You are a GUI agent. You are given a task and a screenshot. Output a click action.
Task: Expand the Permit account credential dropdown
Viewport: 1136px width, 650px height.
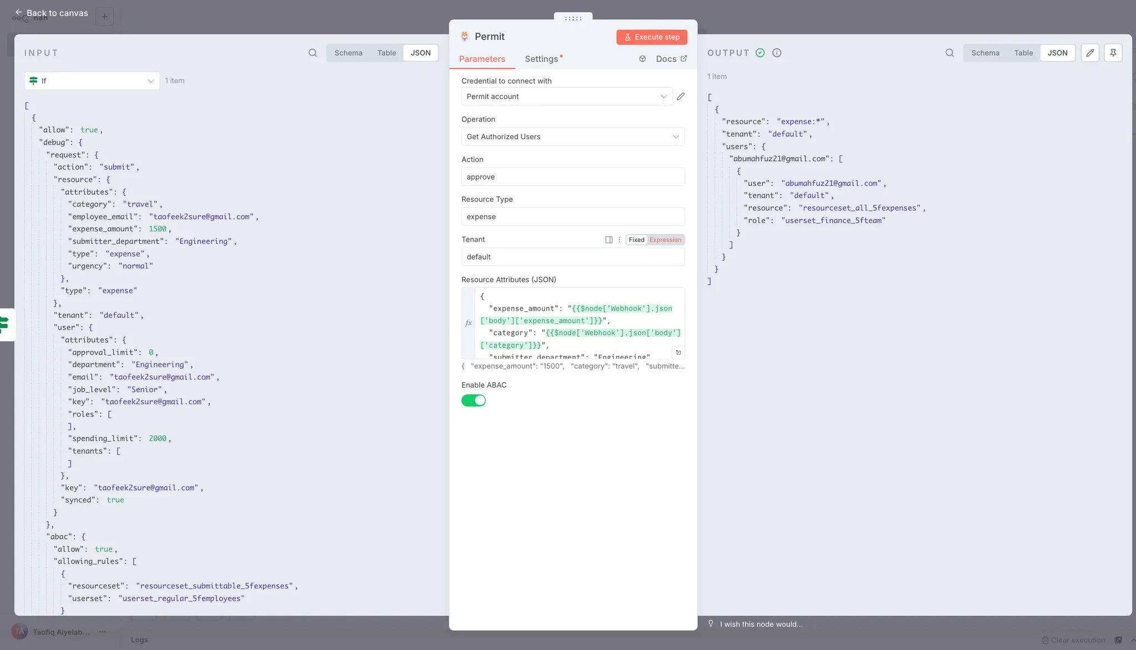[x=566, y=97]
